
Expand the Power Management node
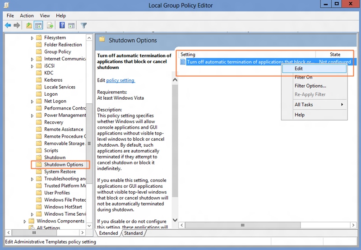coord(32,116)
